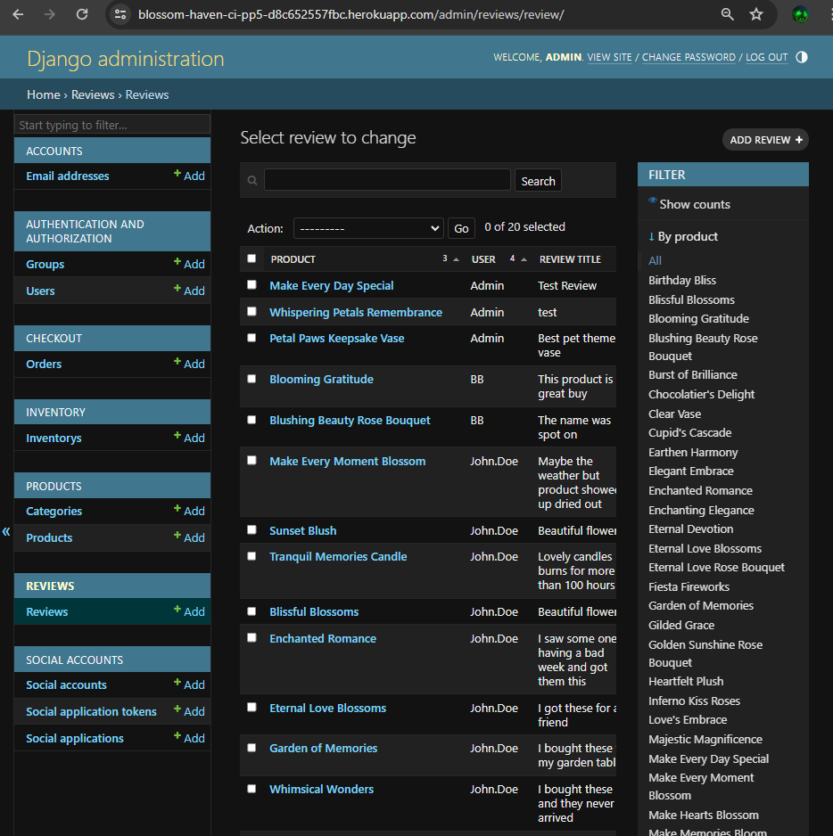Sort by REVIEW TITLE column header
The image size is (833, 836).
570,259
